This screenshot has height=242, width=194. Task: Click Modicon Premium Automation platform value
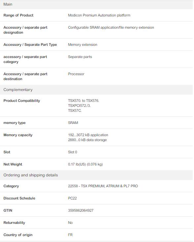99,15
